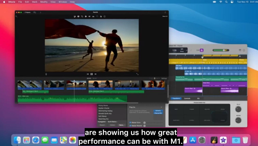258x146 pixels.
Task: Open Photos from the Dock
Action: pyautogui.click(x=73, y=140)
